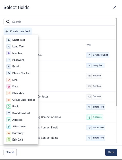
Task: Open the Create new field dropdown
Action: (x=18, y=31)
